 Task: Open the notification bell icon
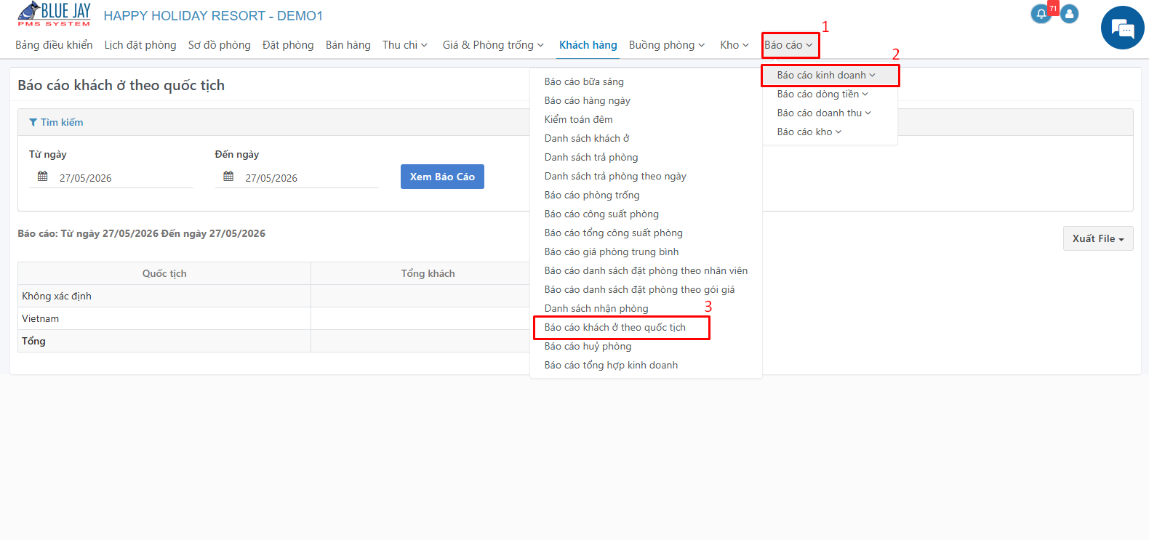1041,14
